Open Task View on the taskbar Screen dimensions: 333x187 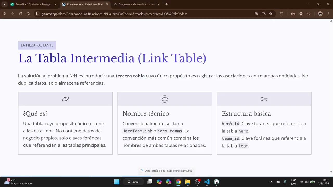tap(150, 182)
